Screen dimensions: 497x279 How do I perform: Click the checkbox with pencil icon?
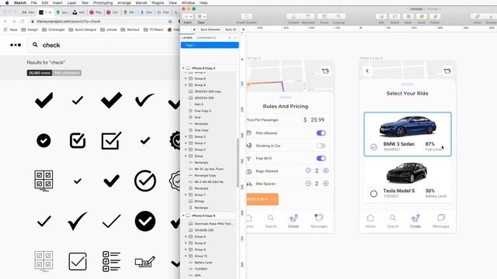tap(145, 262)
